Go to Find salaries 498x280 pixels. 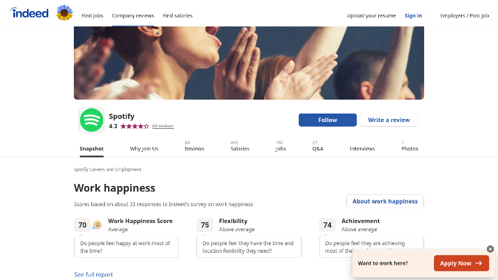pyautogui.click(x=178, y=15)
